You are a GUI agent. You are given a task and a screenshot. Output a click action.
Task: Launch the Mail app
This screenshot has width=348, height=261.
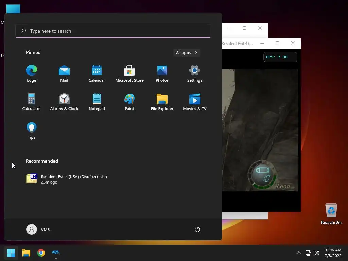tap(64, 73)
